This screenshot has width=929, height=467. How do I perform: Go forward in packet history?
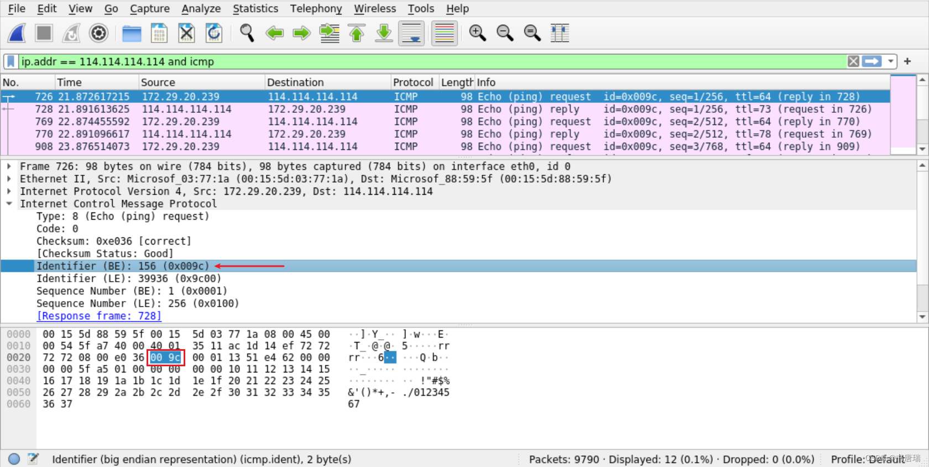coord(301,33)
